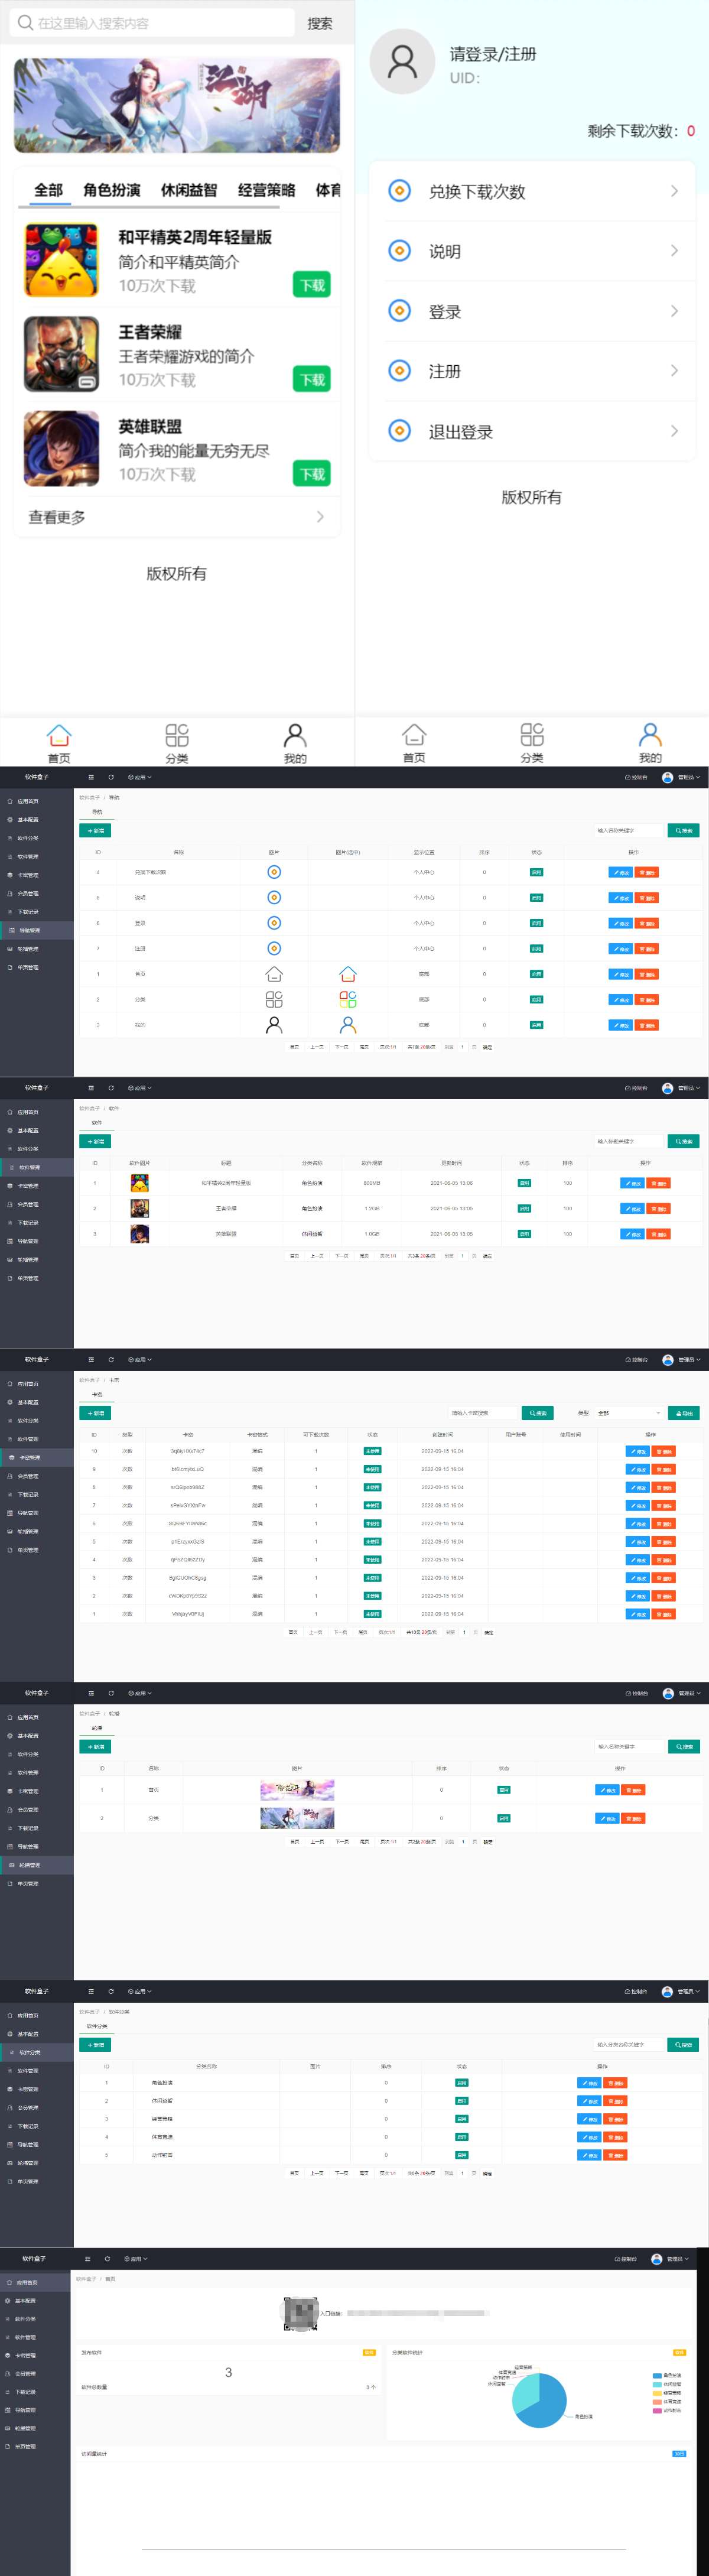Click the circular icon beside 兑换下载次数

coord(399,191)
